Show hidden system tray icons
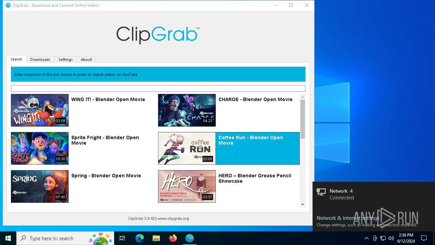The width and height of the screenshot is (435, 245). [366, 238]
